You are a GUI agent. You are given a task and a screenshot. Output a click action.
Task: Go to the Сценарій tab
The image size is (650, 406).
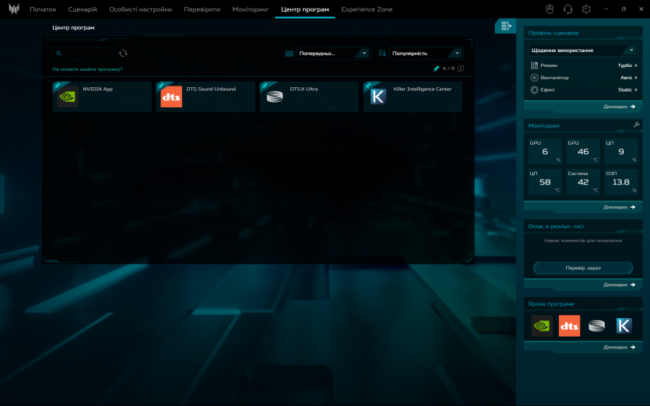tap(83, 9)
